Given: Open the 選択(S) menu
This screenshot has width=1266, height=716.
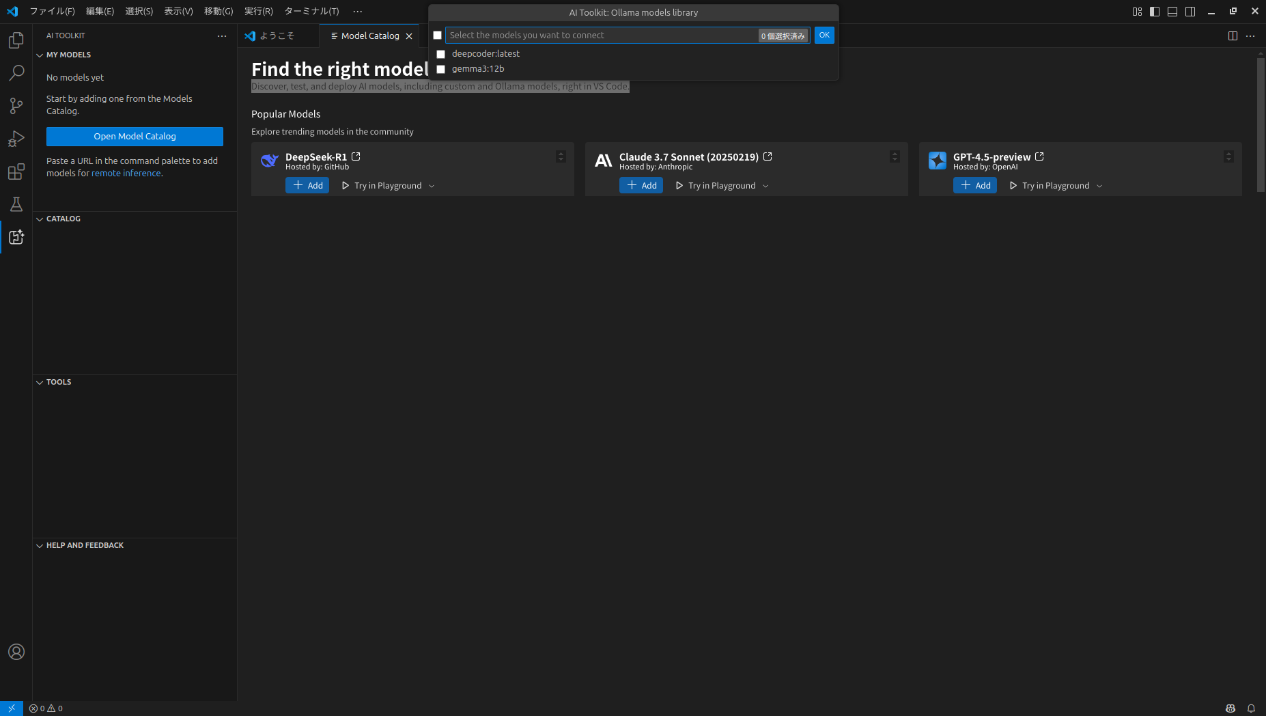Looking at the screenshot, I should point(139,12).
